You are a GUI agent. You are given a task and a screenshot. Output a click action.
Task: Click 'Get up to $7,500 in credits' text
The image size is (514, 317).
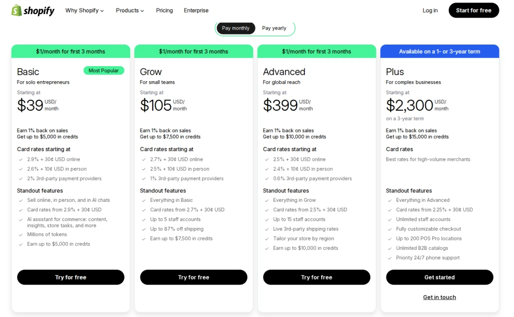170,137
